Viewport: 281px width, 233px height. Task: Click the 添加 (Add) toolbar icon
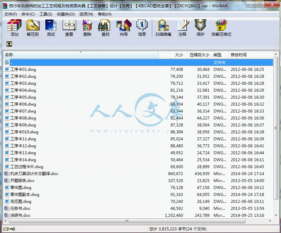14,25
